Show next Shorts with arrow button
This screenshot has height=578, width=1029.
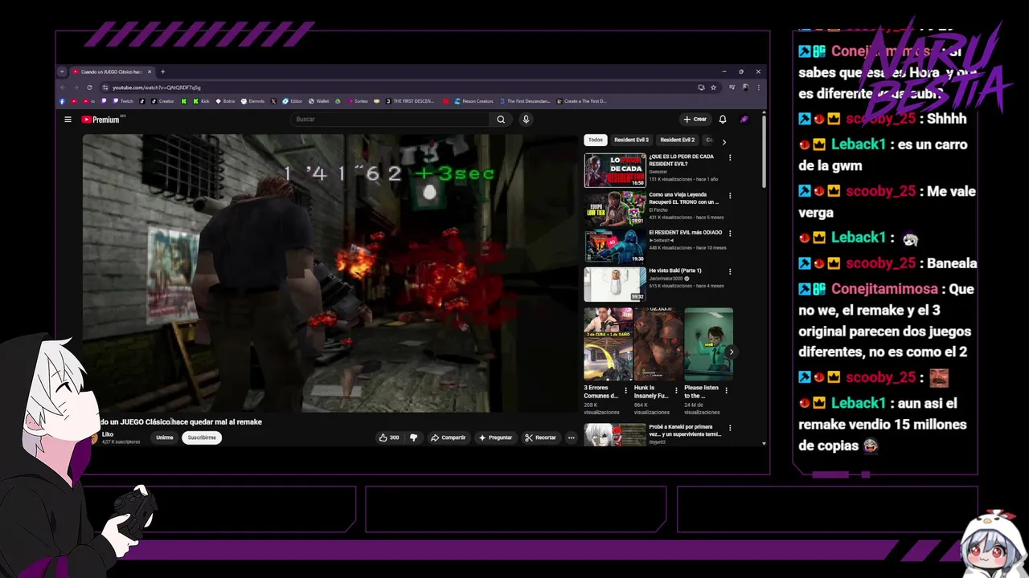pos(731,352)
